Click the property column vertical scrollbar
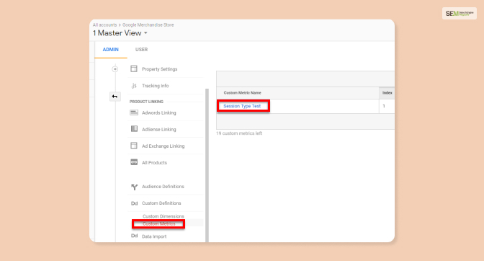The image size is (484, 261). pyautogui.click(x=207, y=165)
